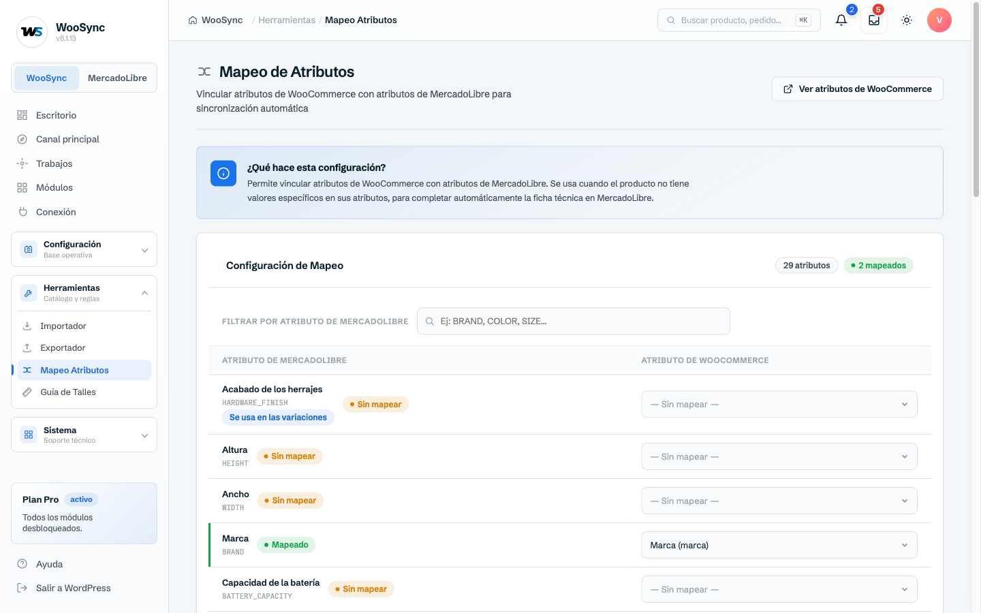Click the Trabajos icon in sidebar
The height and width of the screenshot is (613, 981).
22,163
